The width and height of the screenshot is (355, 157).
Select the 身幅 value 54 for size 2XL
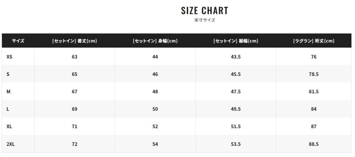tap(155, 144)
